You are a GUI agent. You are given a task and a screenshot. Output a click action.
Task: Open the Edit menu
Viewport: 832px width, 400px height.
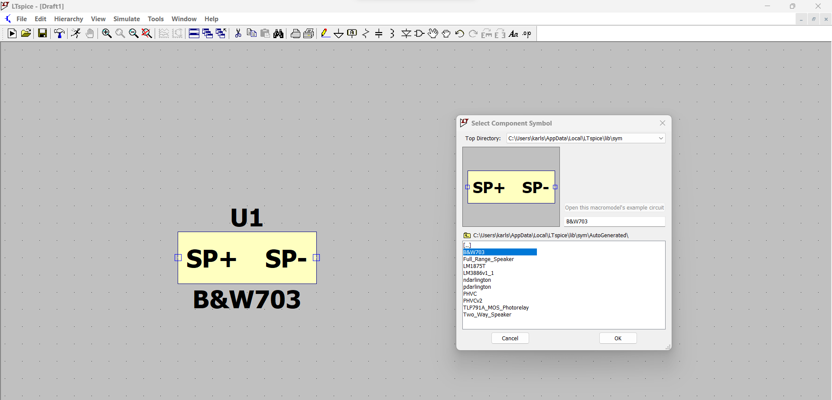40,19
